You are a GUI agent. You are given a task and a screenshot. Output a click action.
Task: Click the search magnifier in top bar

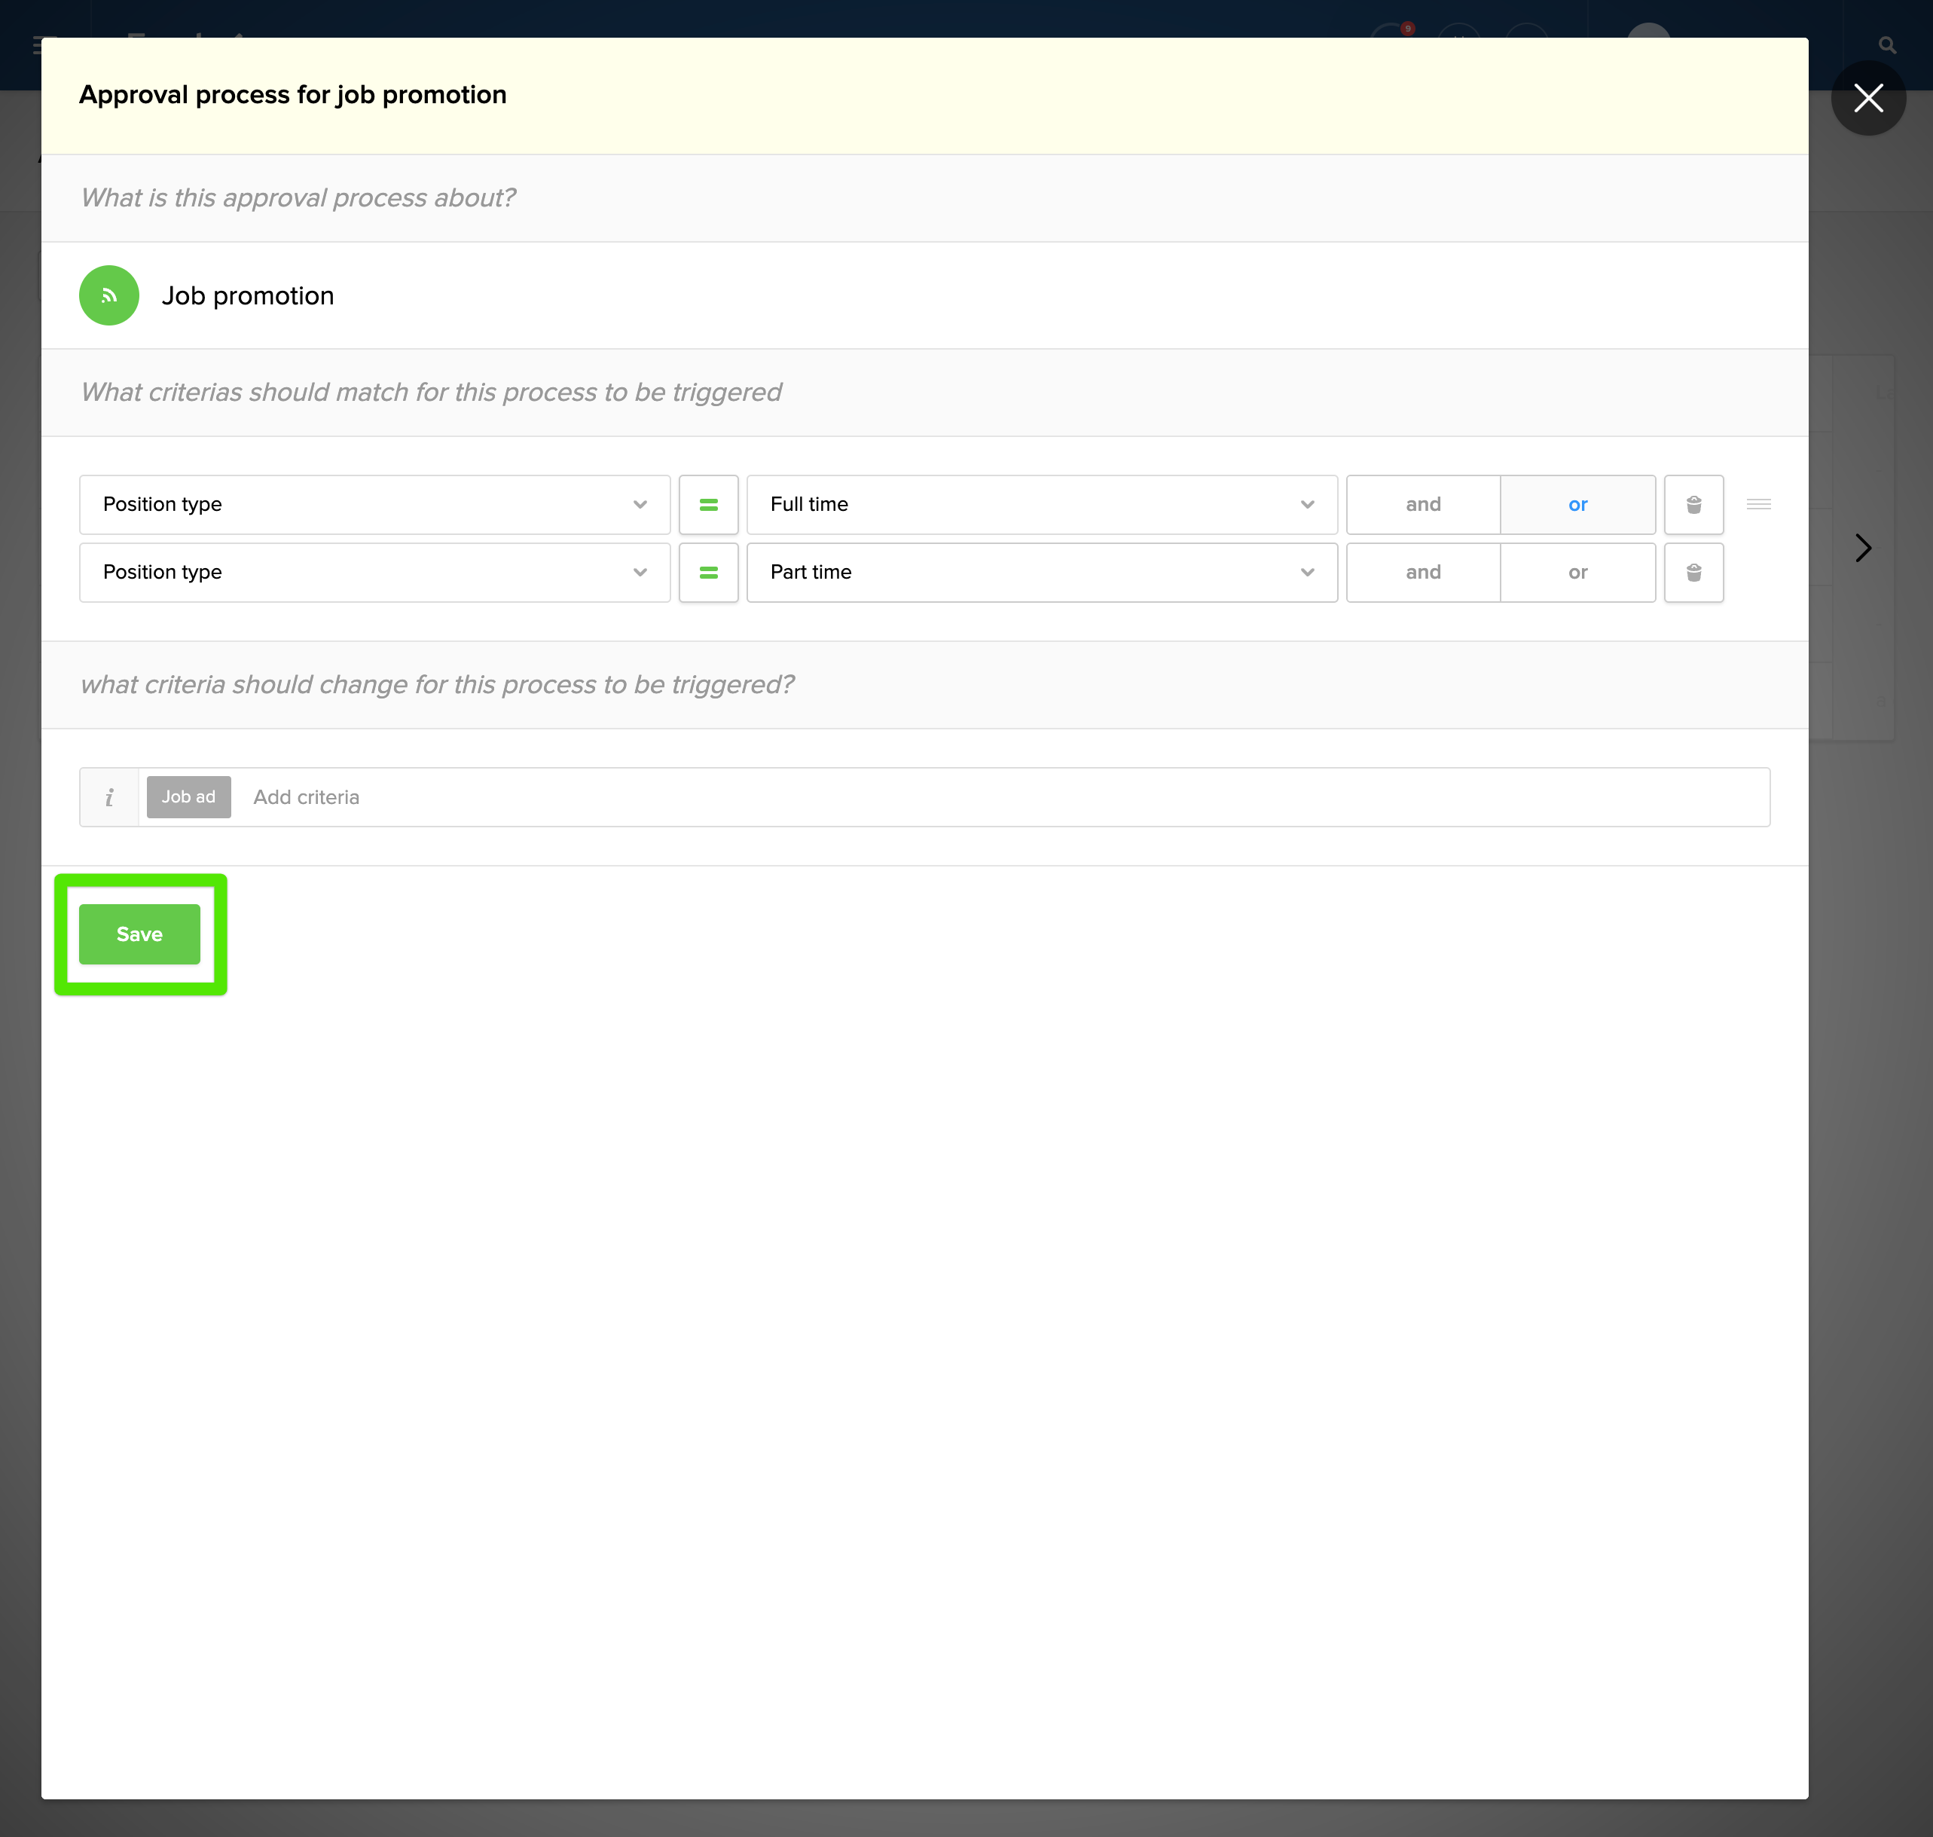click(1887, 45)
